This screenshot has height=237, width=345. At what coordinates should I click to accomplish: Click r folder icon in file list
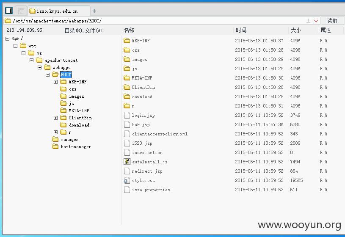[x=127, y=106]
